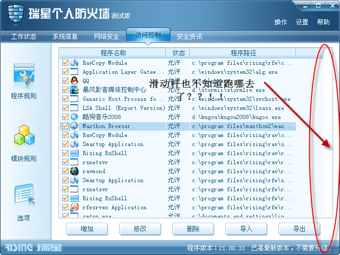Click 允许 status of ravmond row
The width and height of the screenshot is (340, 255).
pos(174,171)
